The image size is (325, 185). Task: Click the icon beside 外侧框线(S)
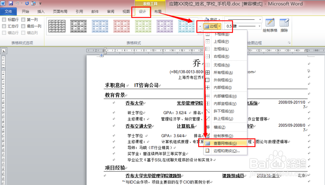tap(207, 80)
